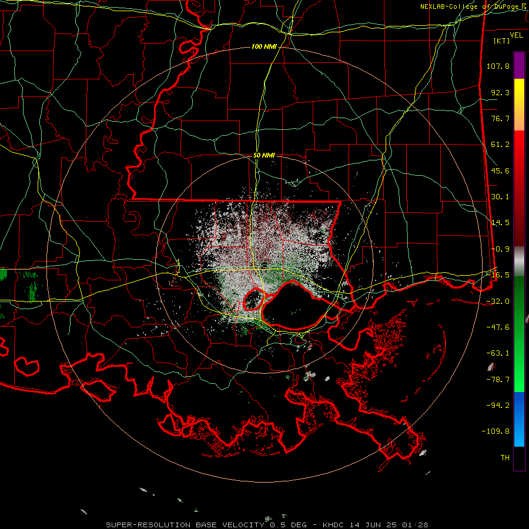Select the 30.1 legend value
This screenshot has height=529, width=529.
[500, 197]
